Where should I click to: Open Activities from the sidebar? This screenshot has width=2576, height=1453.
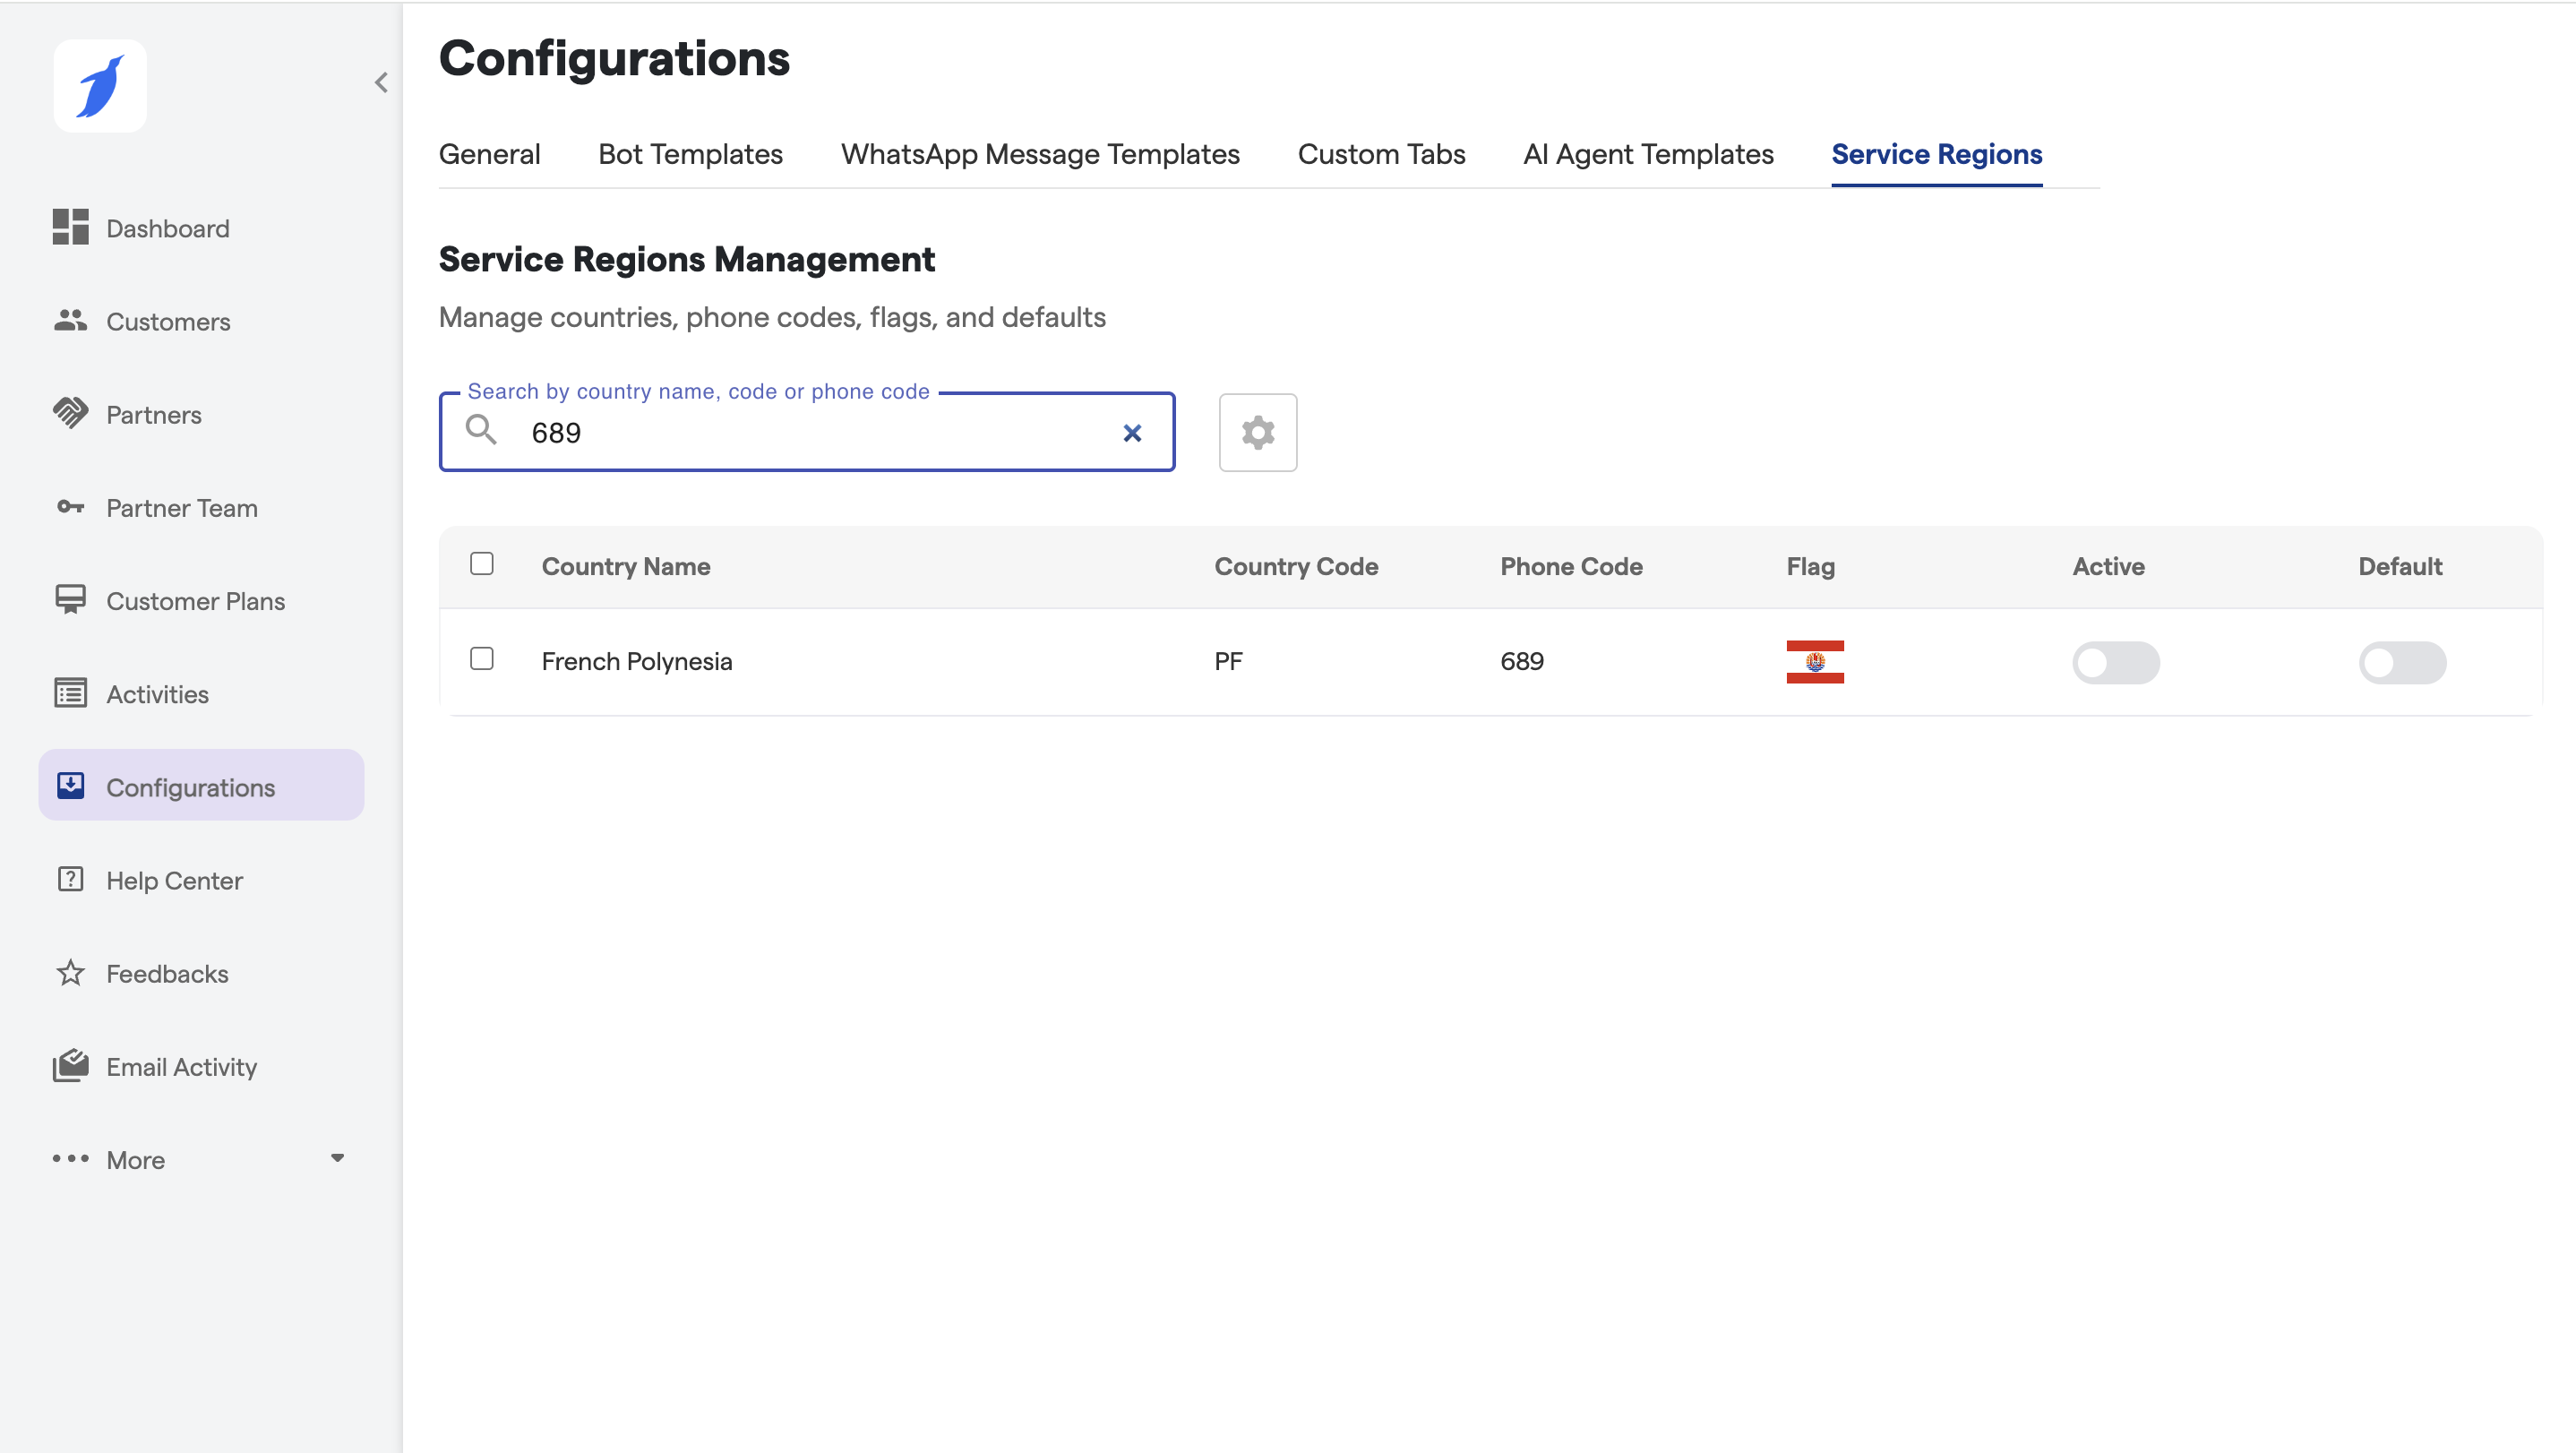pos(157,694)
